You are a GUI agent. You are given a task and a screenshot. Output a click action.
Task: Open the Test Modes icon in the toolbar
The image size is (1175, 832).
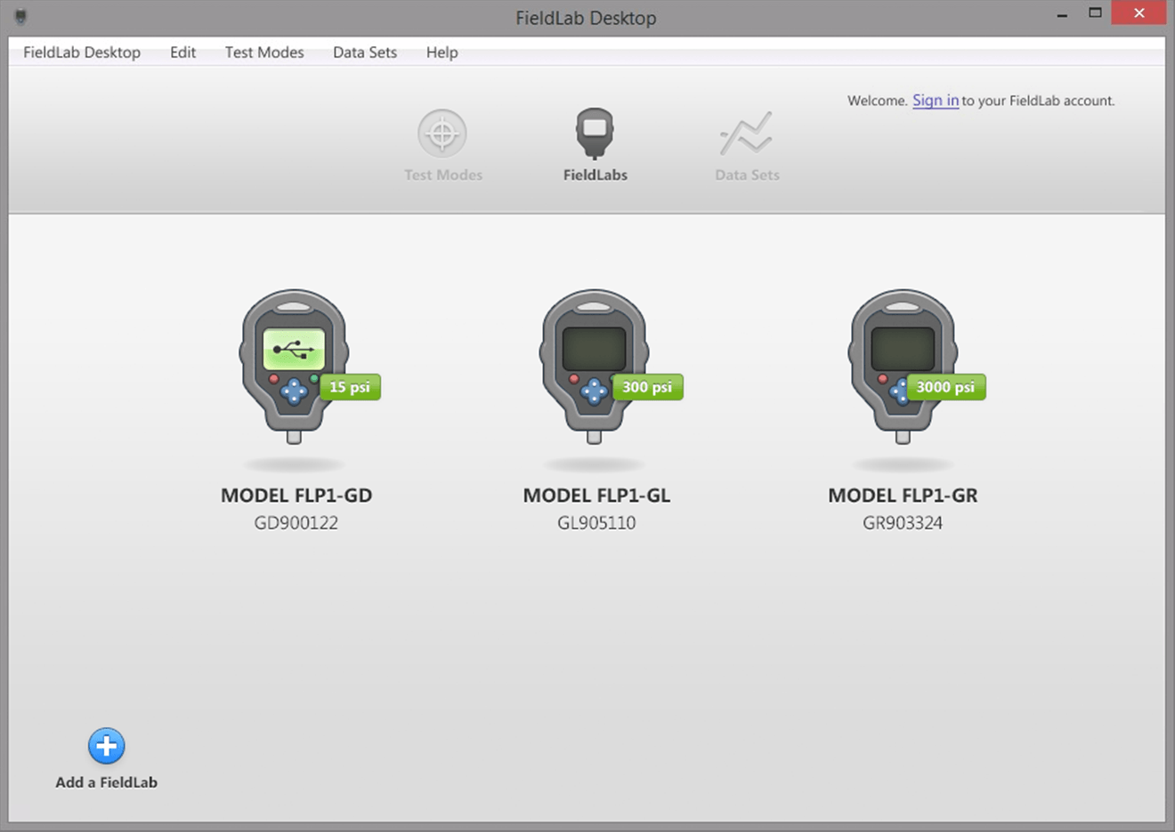point(442,142)
